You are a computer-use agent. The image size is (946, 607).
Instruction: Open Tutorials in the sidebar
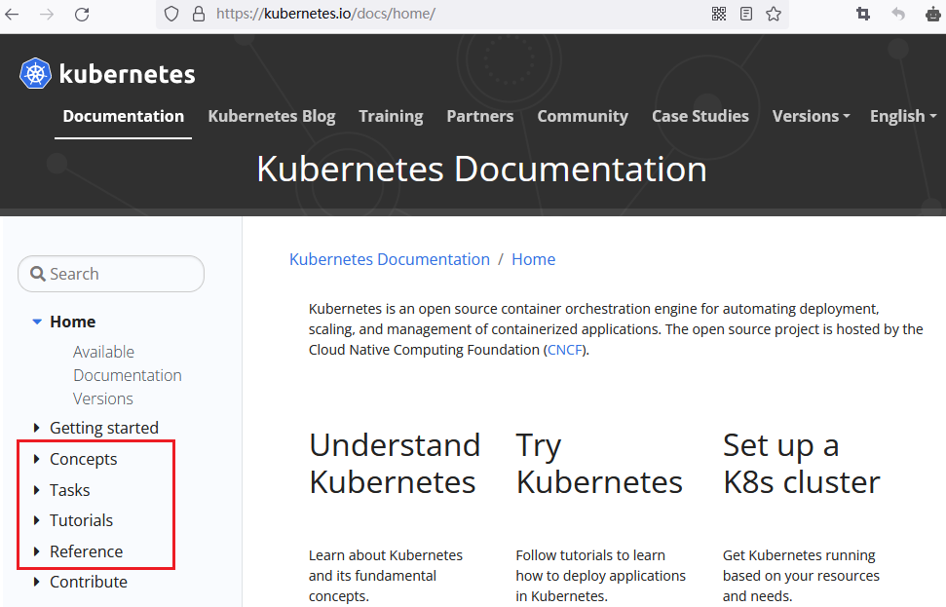(x=82, y=520)
